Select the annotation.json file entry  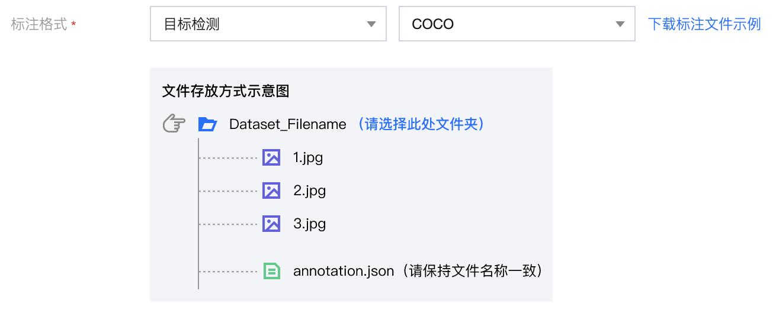[x=344, y=272]
